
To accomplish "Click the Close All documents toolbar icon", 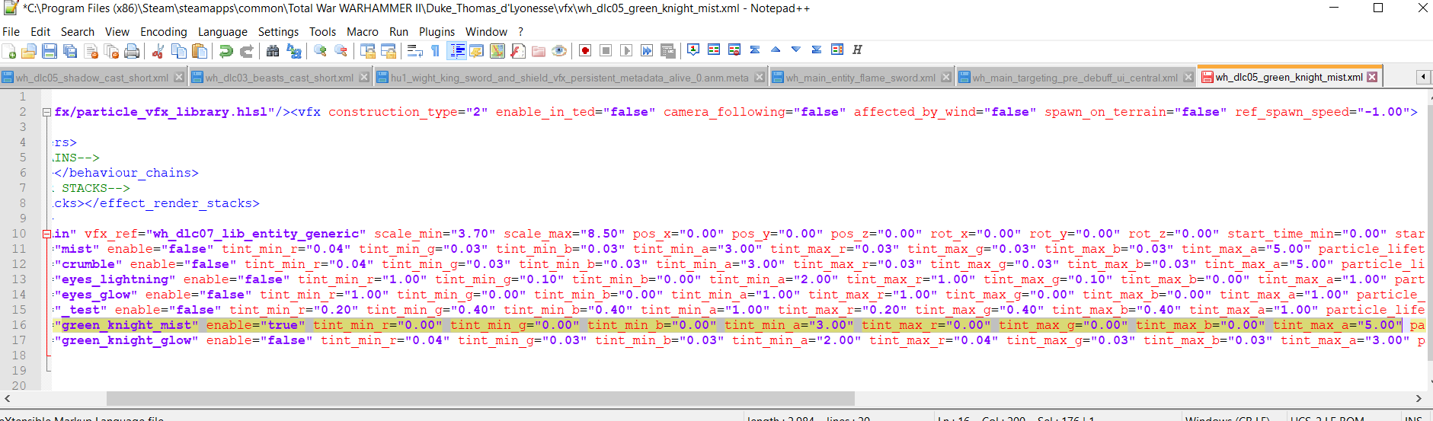I will (111, 51).
